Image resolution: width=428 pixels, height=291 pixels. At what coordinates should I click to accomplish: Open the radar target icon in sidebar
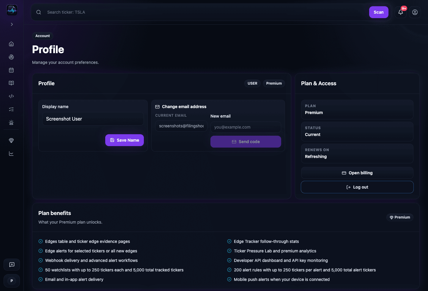[11, 57]
